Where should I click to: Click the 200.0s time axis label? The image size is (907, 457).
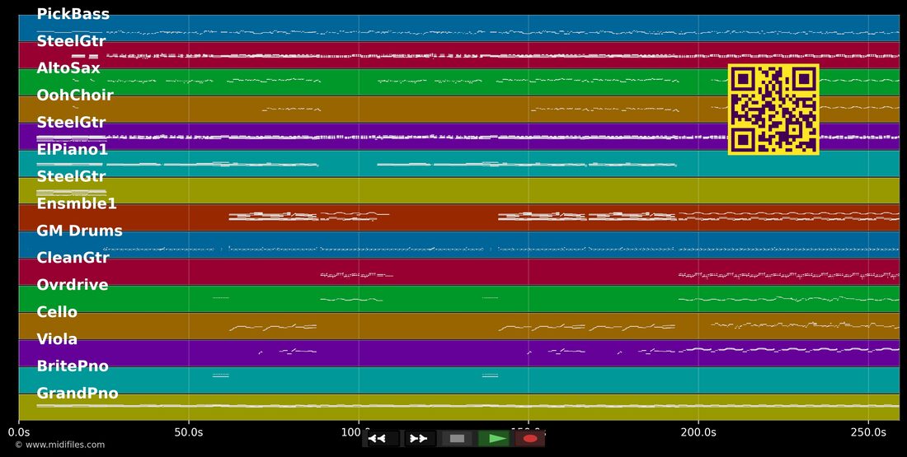pos(698,432)
